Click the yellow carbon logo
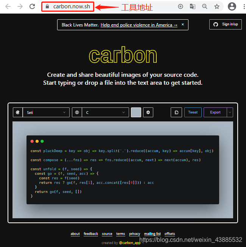 pos(123,55)
